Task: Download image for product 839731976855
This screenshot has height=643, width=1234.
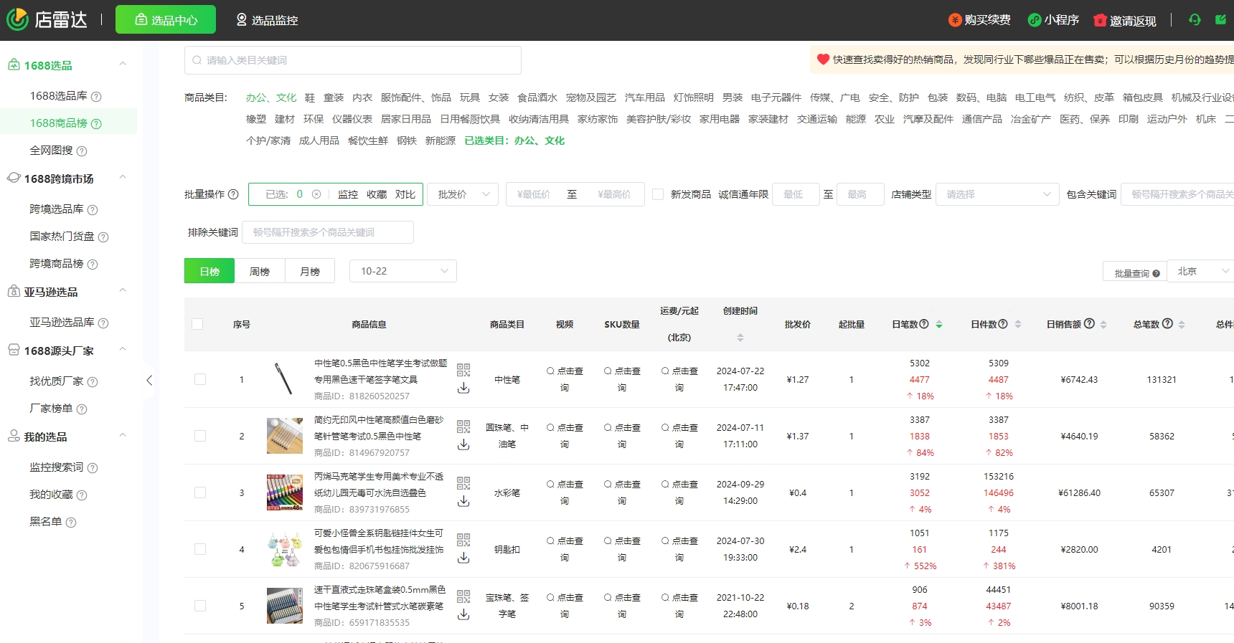Action: pyautogui.click(x=463, y=501)
